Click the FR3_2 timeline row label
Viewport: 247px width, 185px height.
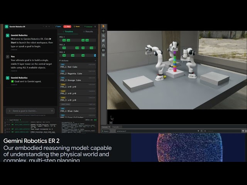tap(62, 45)
